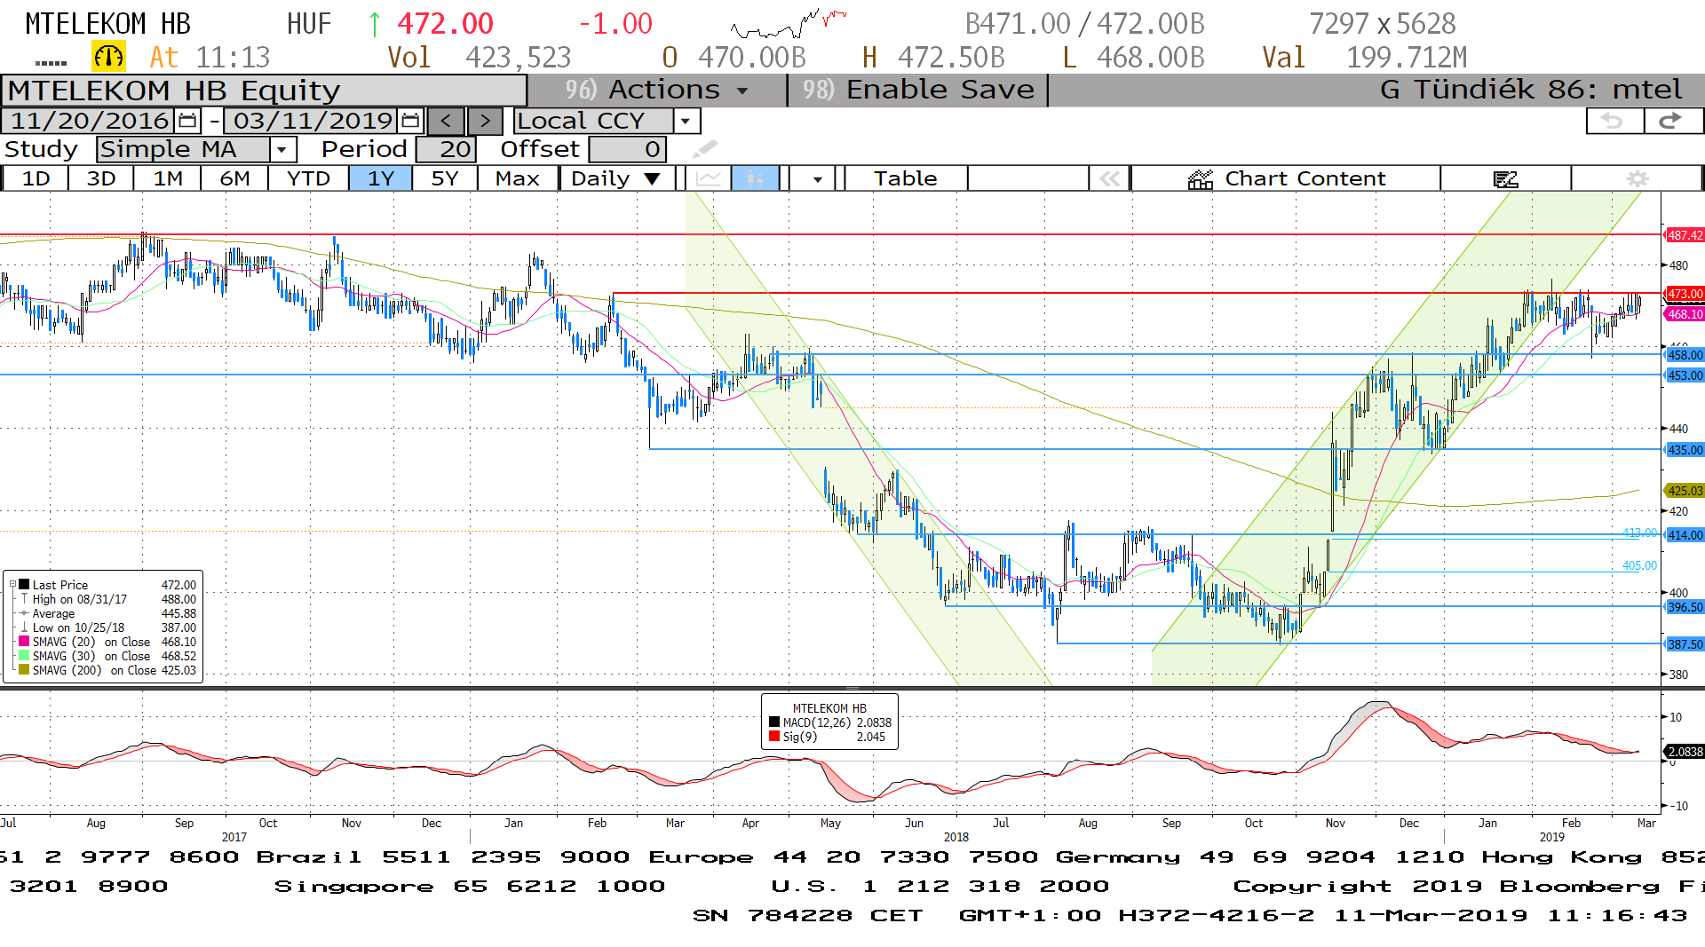Open the annotations edit icon
This screenshot has height=947, width=1705.
(x=1506, y=179)
